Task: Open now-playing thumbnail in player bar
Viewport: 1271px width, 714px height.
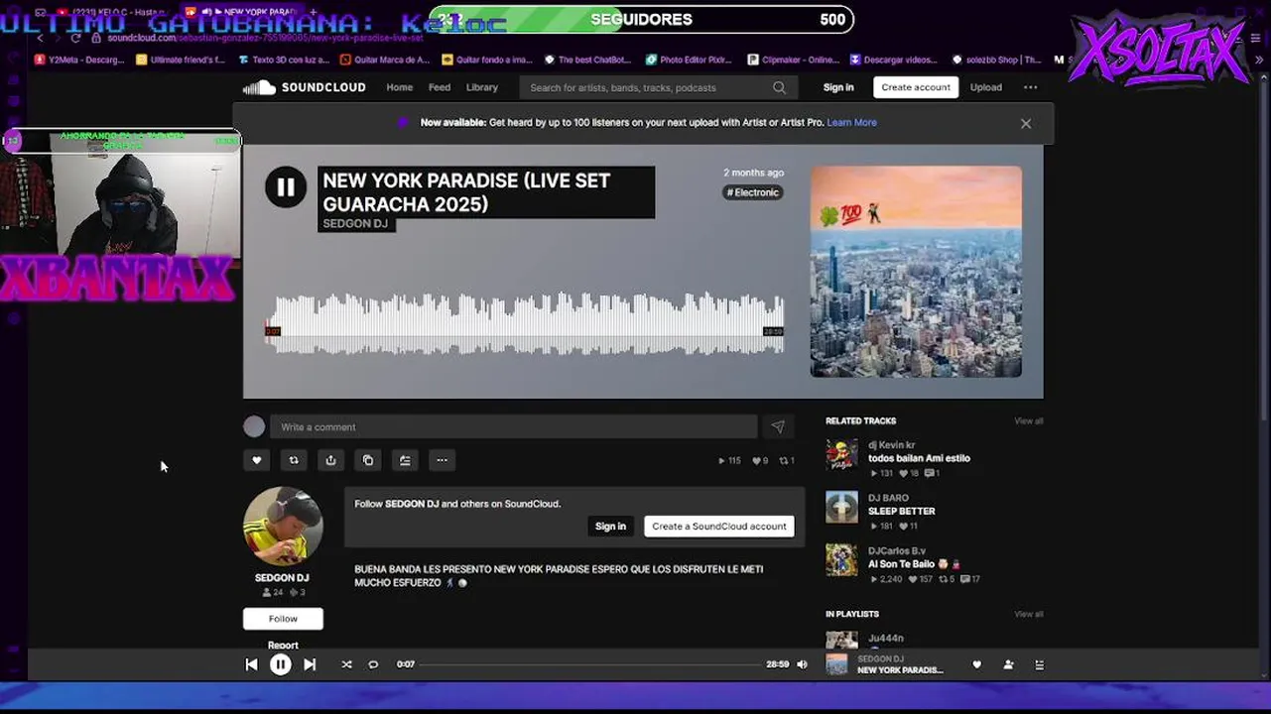Action: tap(837, 664)
